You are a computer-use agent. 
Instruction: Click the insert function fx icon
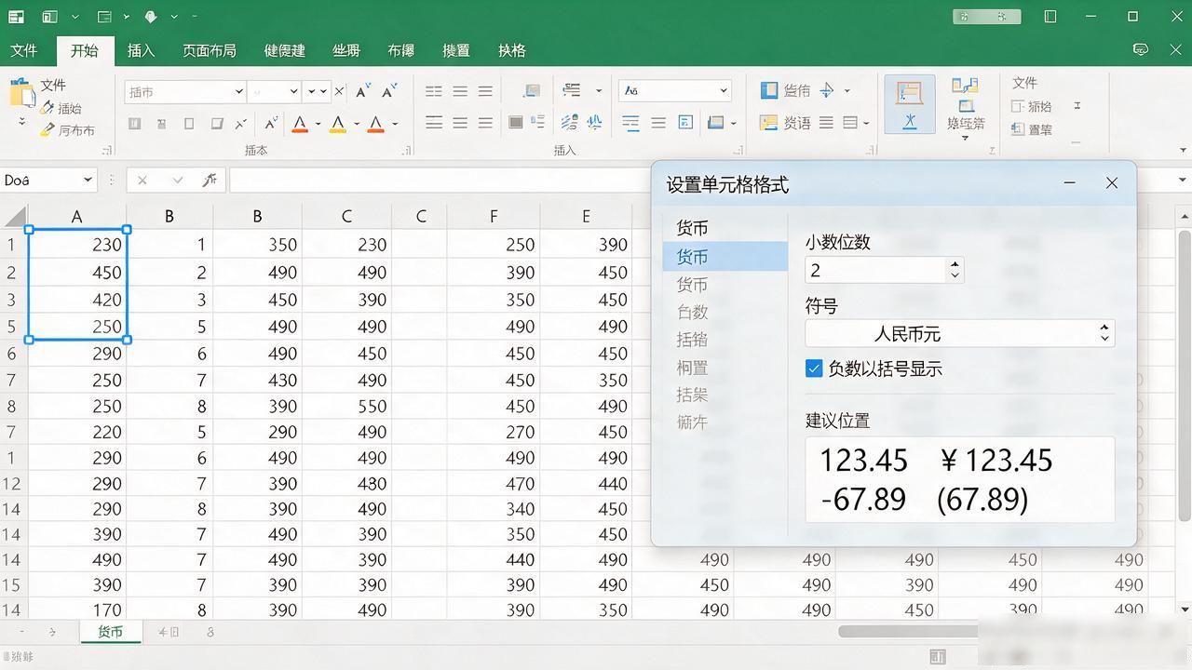pyautogui.click(x=210, y=180)
